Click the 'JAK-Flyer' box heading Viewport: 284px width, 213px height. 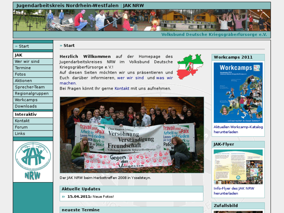click(x=224, y=144)
